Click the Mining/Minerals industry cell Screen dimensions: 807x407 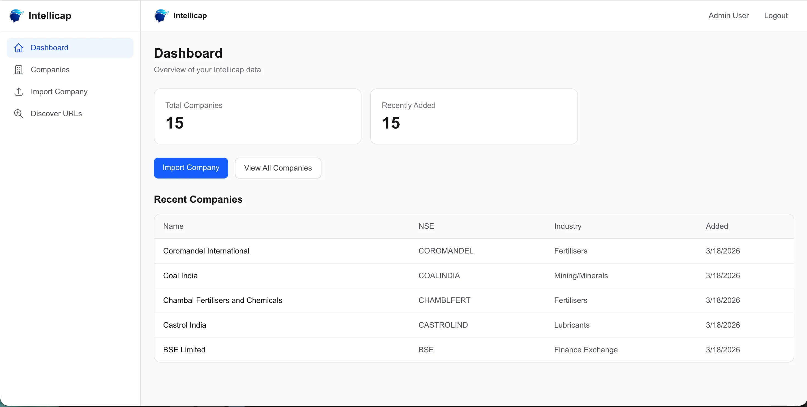pyautogui.click(x=581, y=276)
